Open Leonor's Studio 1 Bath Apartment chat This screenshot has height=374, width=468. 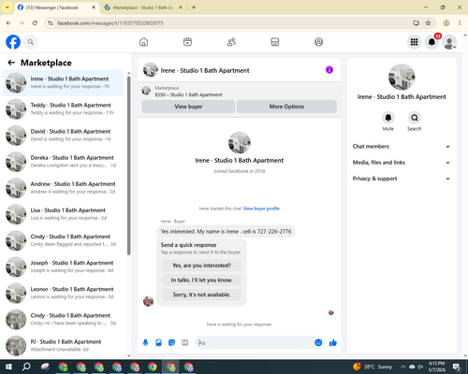pos(63,293)
